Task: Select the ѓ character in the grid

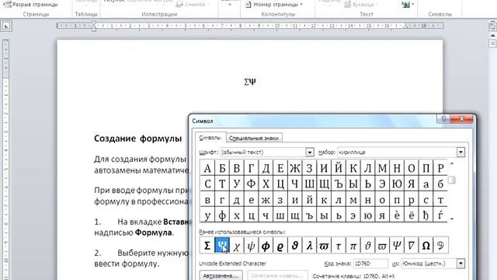Action: click(440, 215)
